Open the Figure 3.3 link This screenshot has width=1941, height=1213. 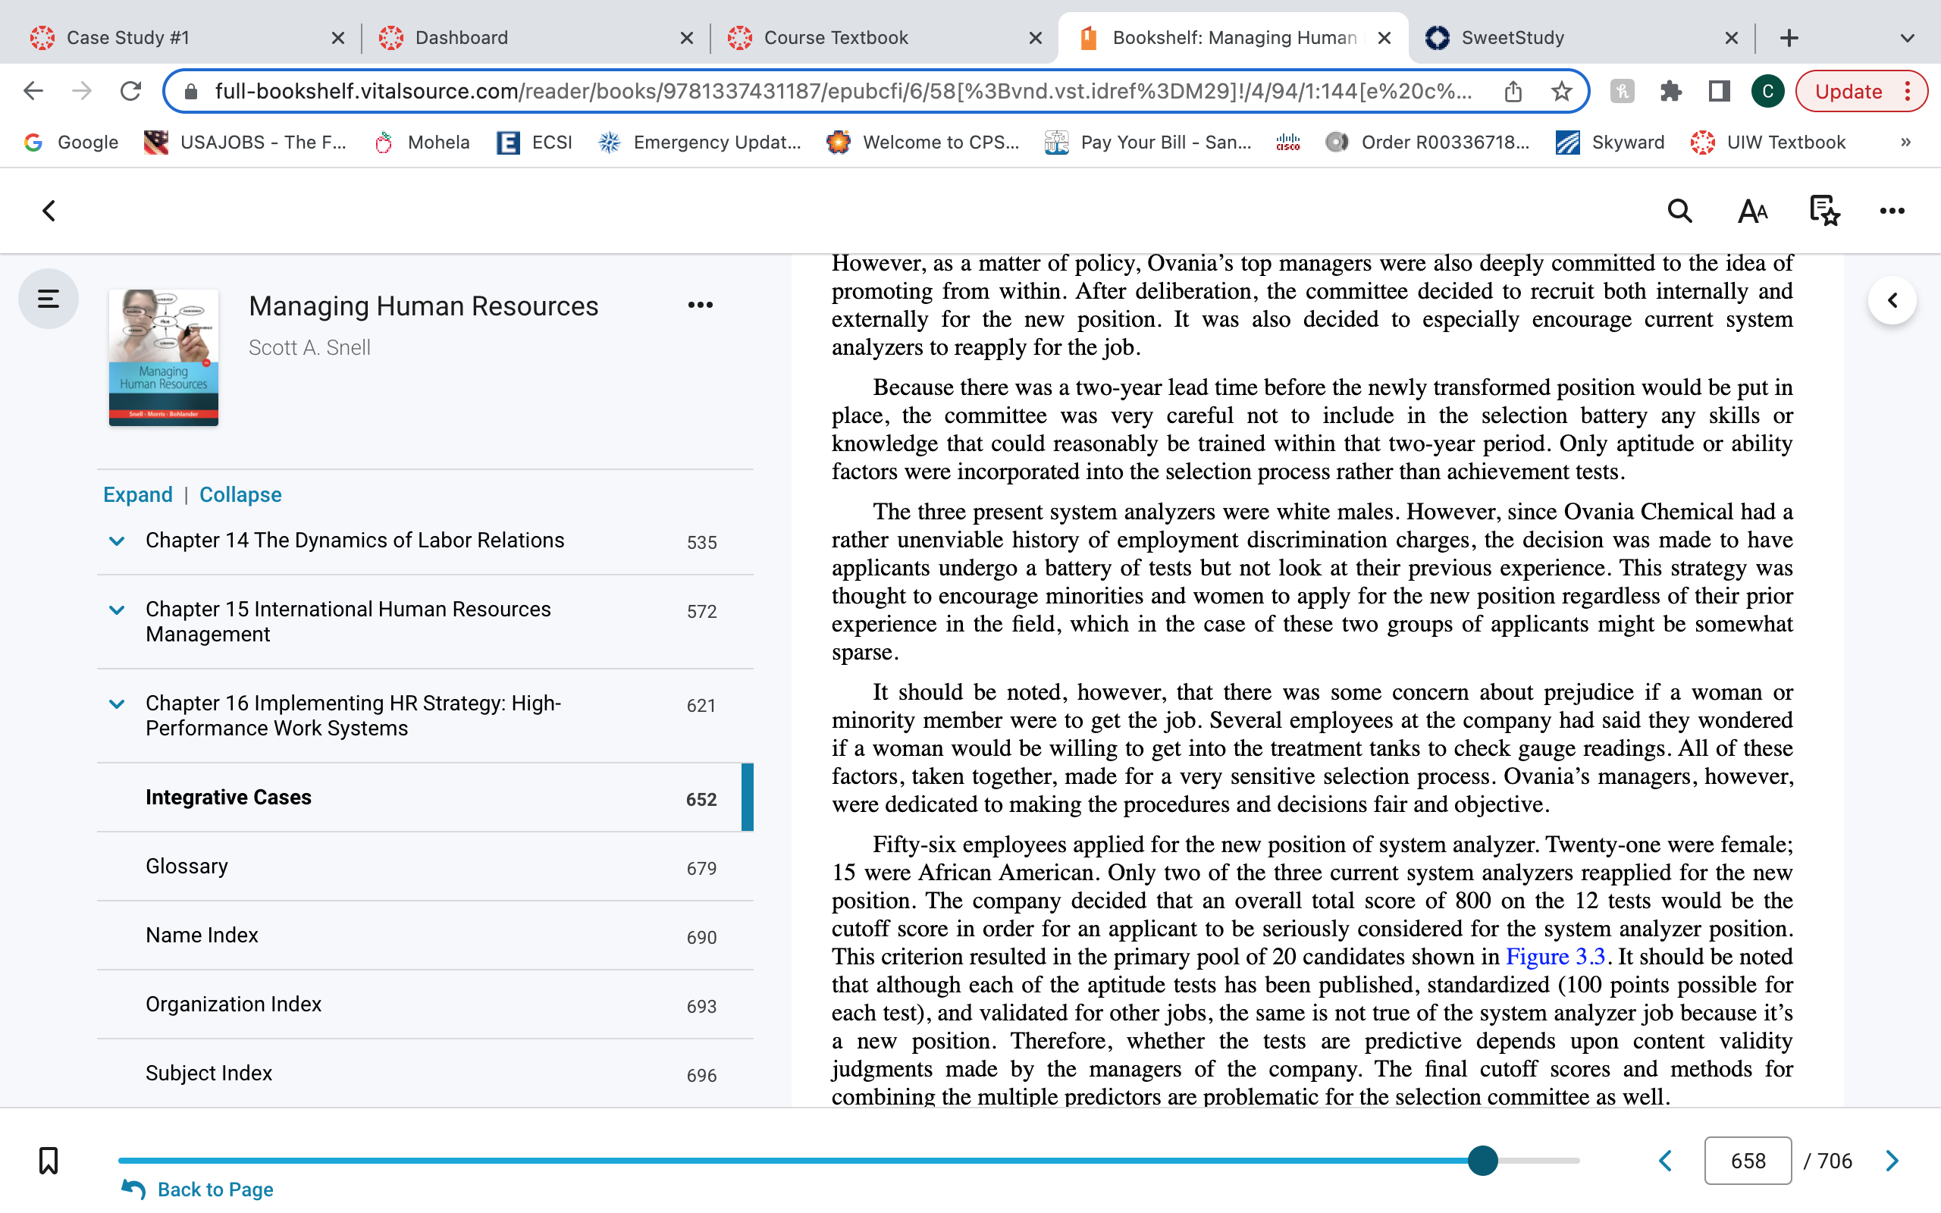pos(1555,956)
